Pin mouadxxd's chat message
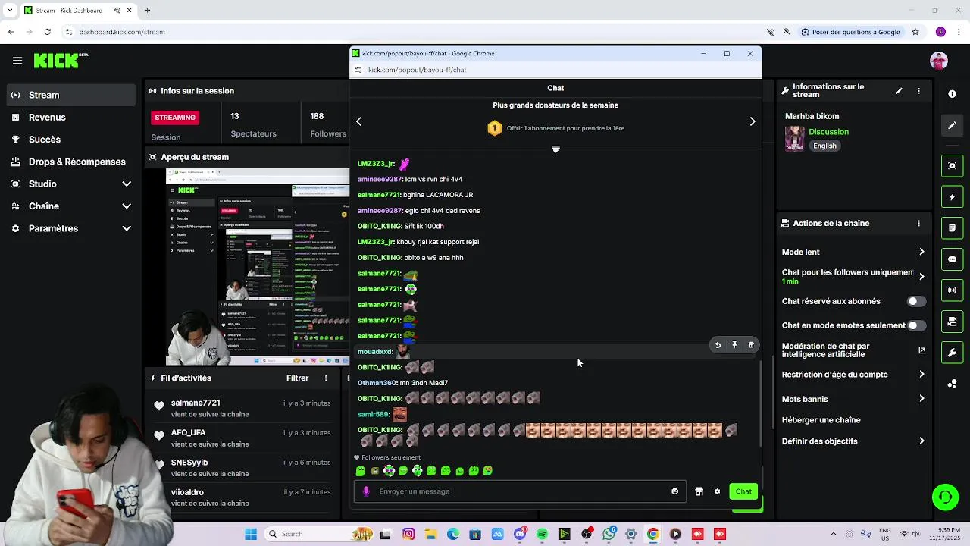This screenshot has width=970, height=546. (x=734, y=345)
